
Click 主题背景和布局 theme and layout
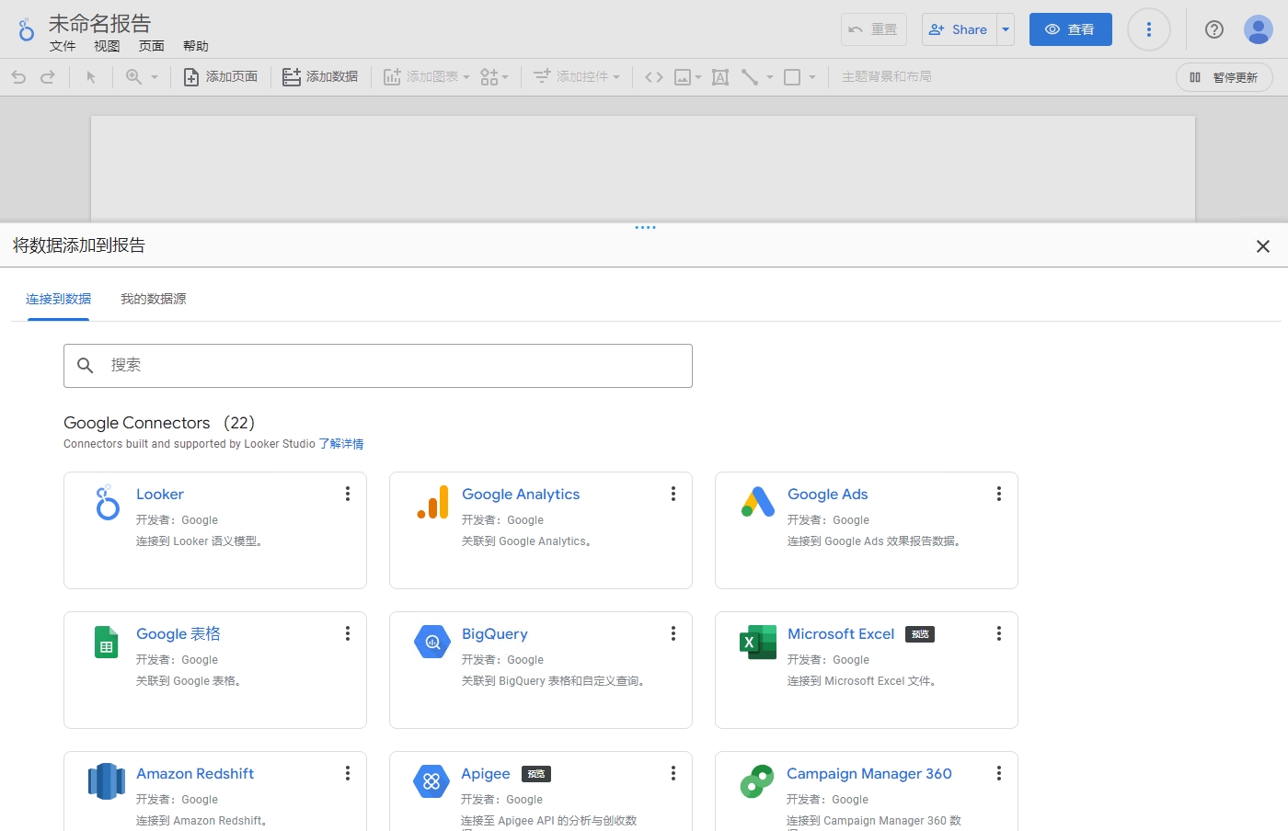887,77
